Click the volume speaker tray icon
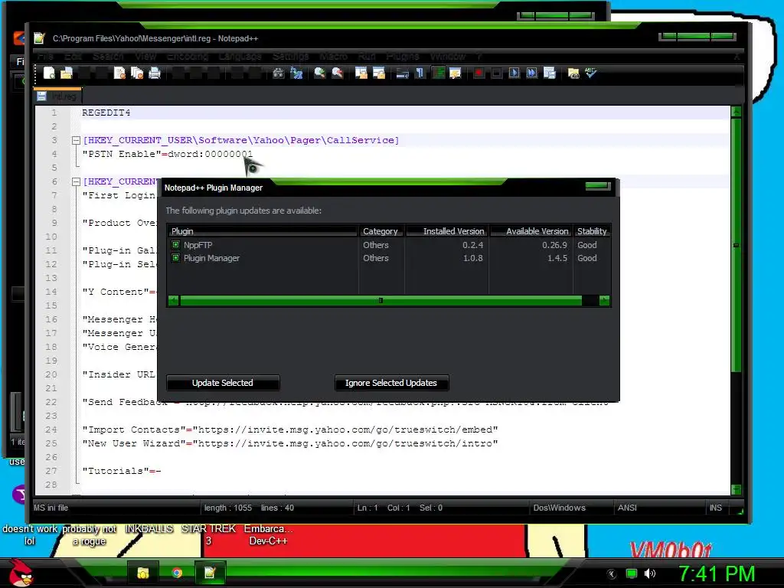Screen dimensions: 784x588 click(650, 573)
